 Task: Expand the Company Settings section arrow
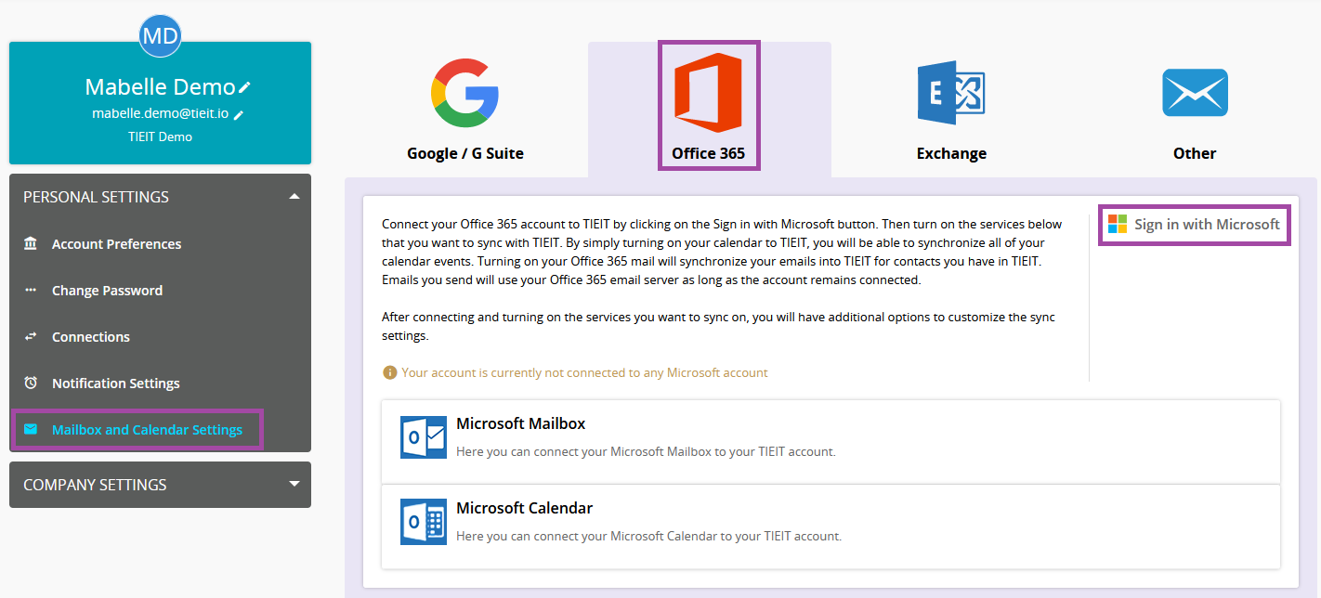[294, 484]
